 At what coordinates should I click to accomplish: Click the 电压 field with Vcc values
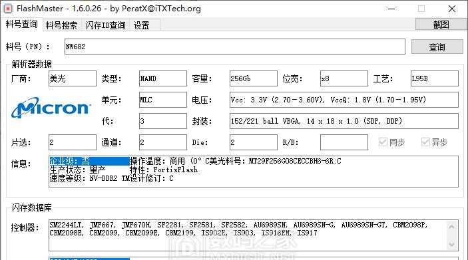[344, 100]
